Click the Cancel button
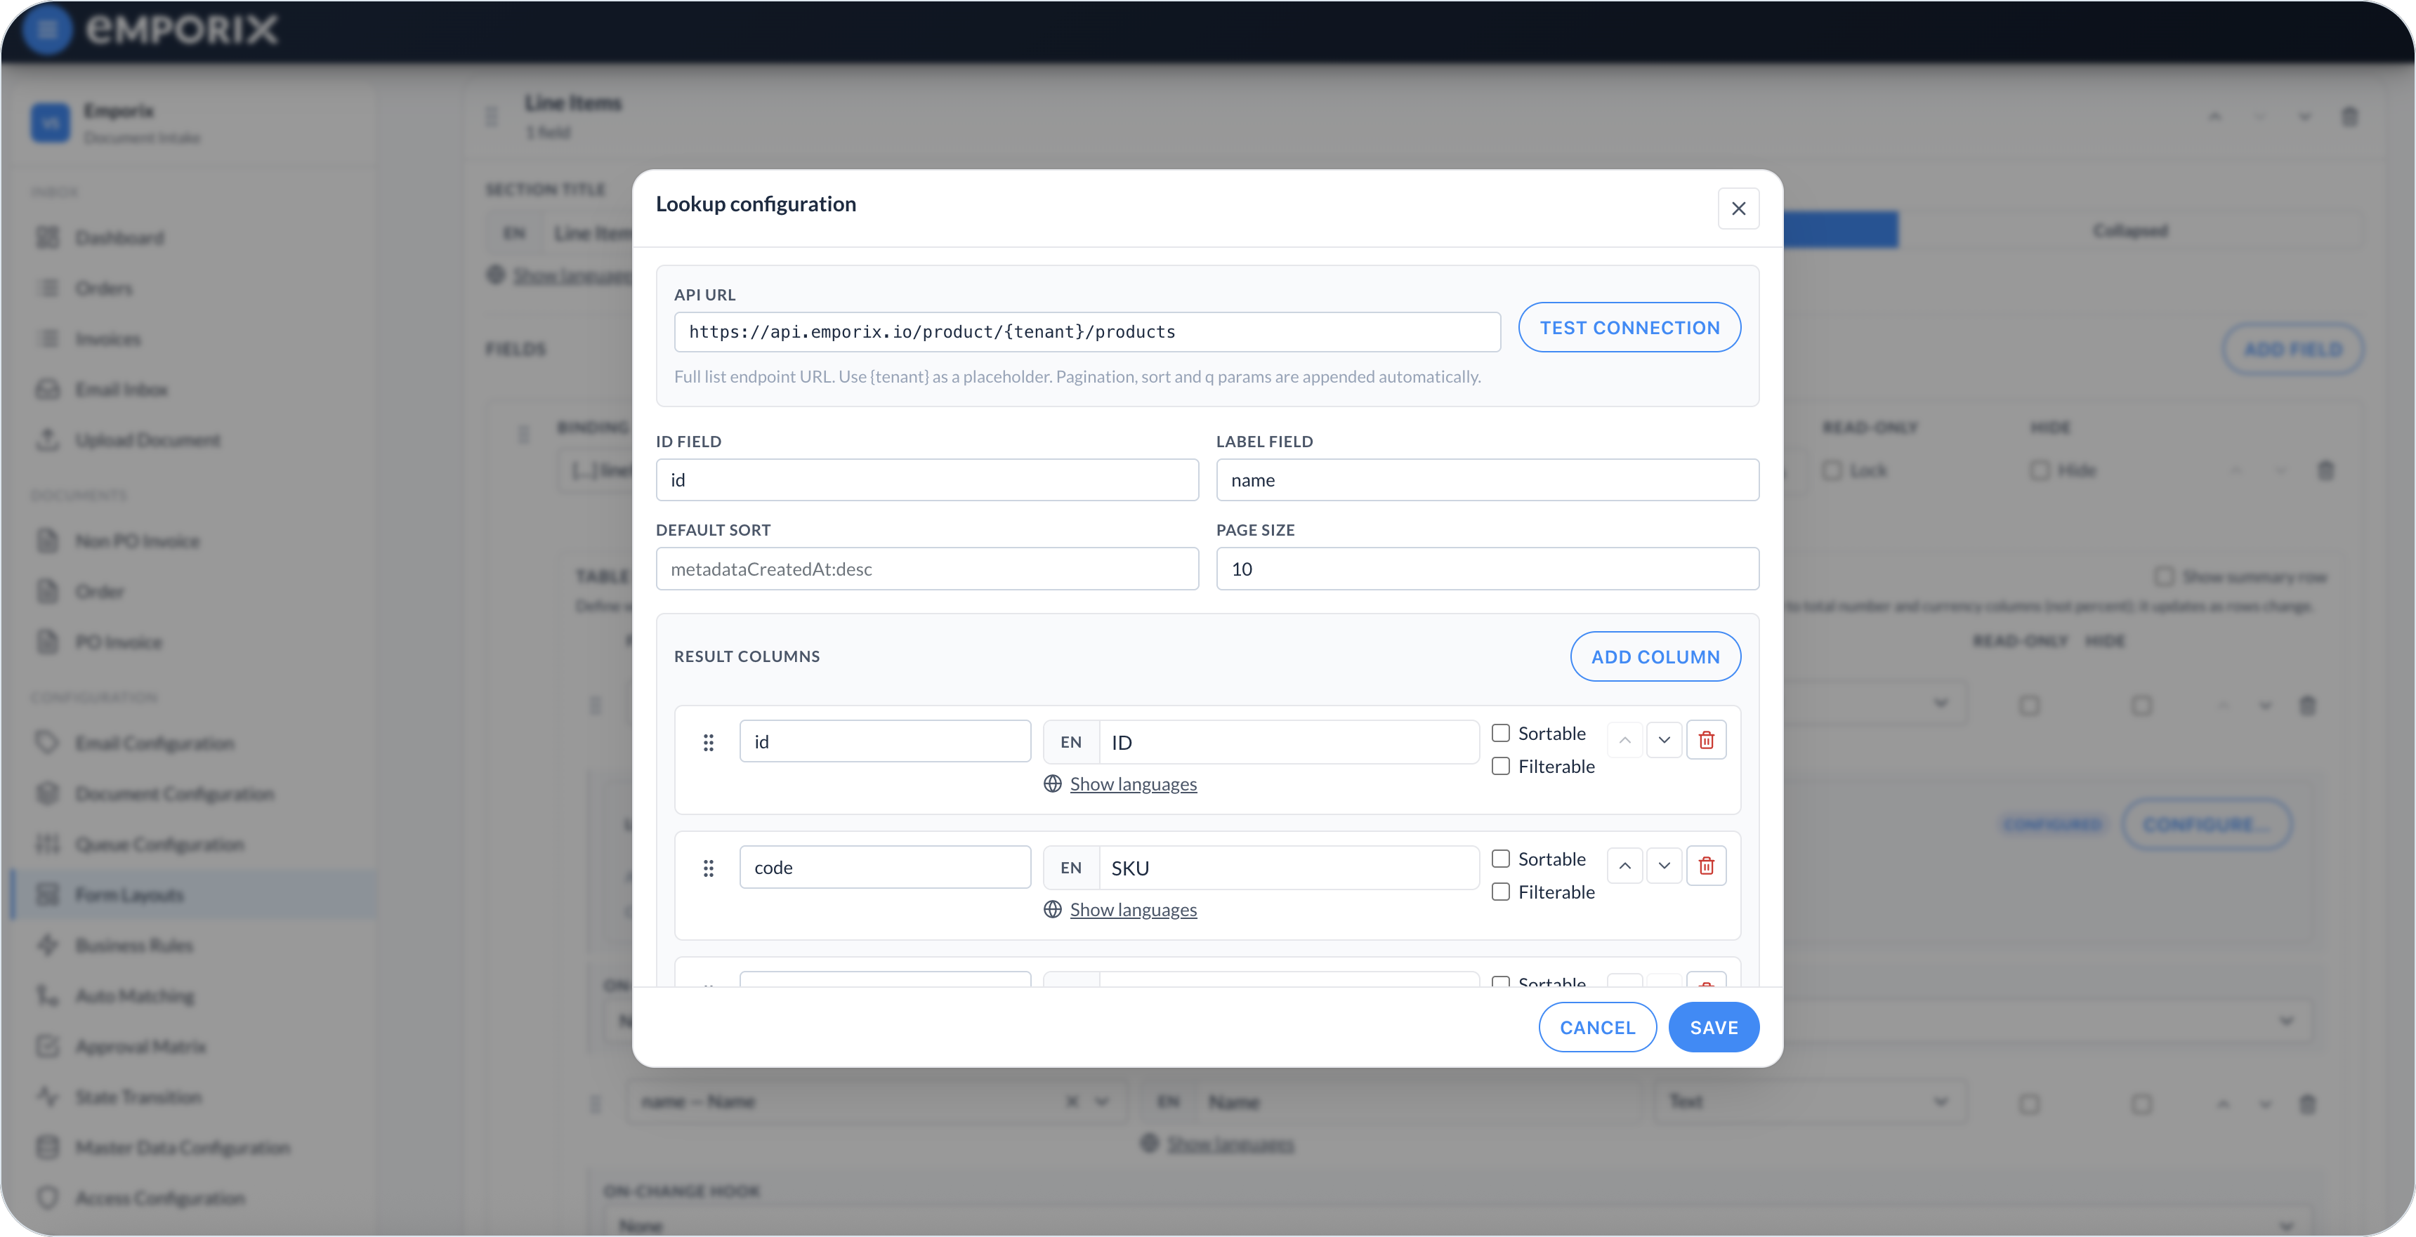The height and width of the screenshot is (1237, 2416). click(x=1597, y=1028)
